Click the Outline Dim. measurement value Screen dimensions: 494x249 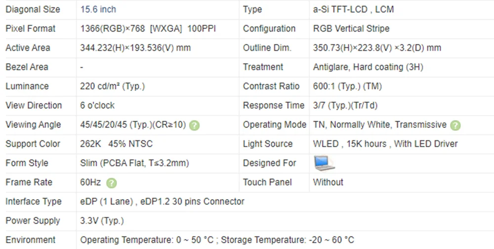pyautogui.click(x=377, y=48)
